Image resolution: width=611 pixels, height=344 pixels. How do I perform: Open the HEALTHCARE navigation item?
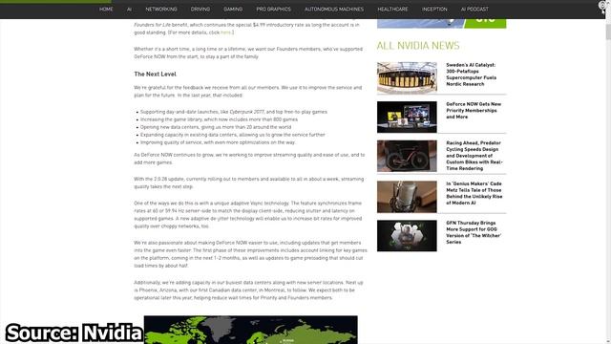(392, 9)
